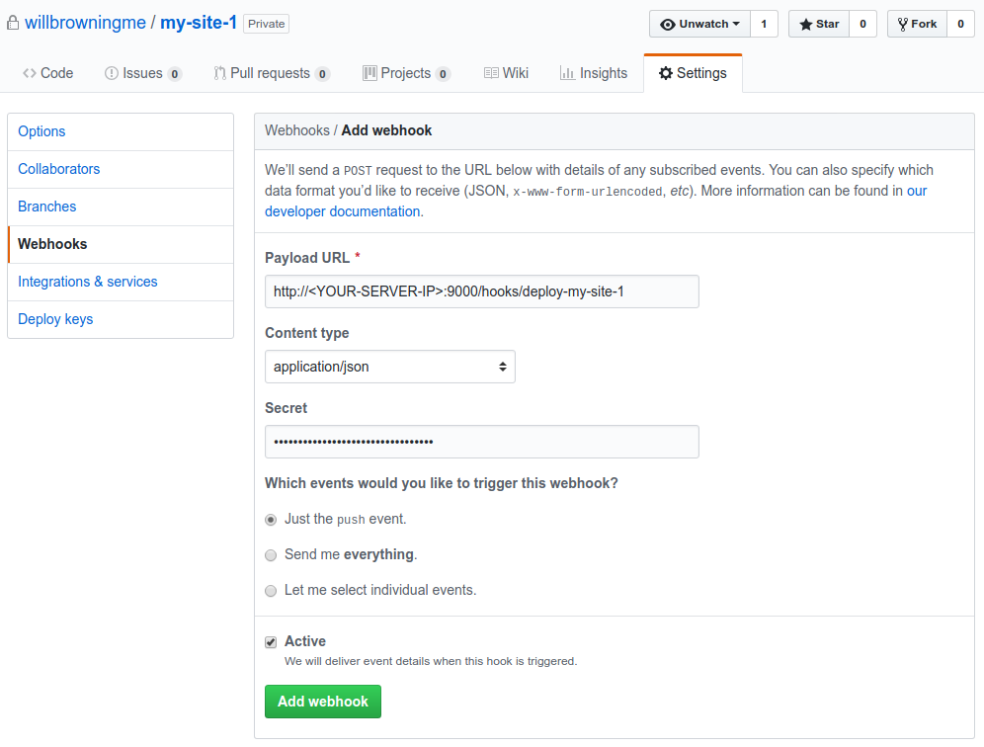The width and height of the screenshot is (984, 747).
Task: Click the Private repository badge
Action: (x=266, y=24)
